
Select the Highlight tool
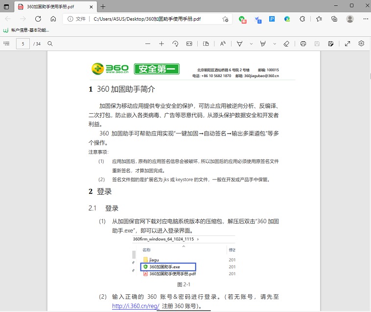pos(263,44)
